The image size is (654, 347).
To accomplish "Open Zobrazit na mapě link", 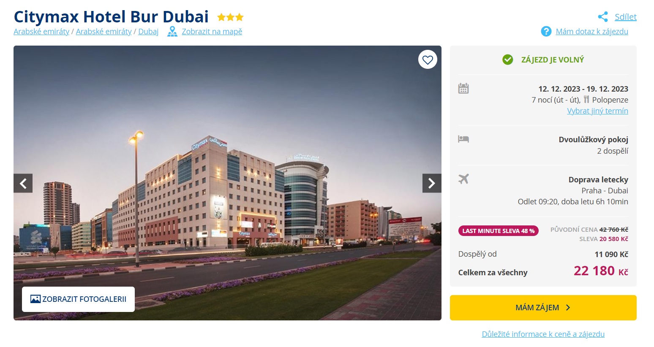I will pyautogui.click(x=212, y=31).
